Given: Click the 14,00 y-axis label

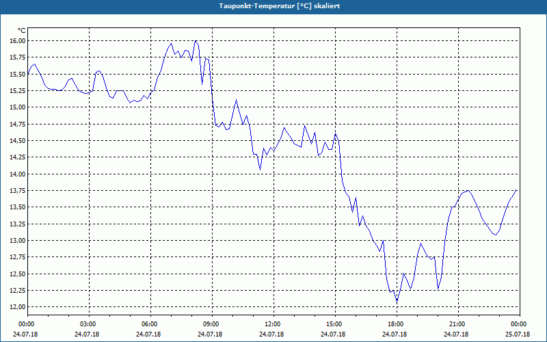Looking at the screenshot, I should 16,174.
